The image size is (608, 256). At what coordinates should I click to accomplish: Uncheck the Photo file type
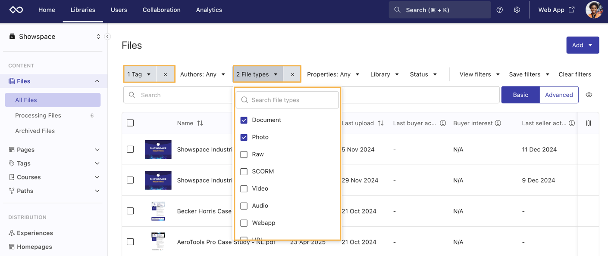244,137
